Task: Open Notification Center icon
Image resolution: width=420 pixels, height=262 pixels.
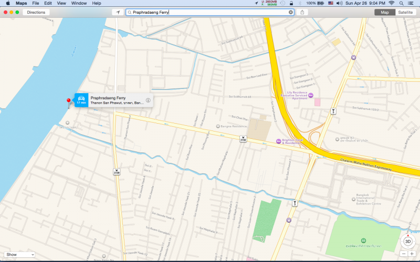Action: [x=411, y=3]
